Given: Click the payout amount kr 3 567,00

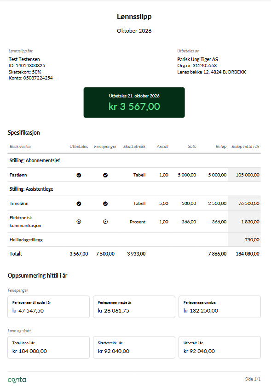Looking at the screenshot, I should pos(134,106).
